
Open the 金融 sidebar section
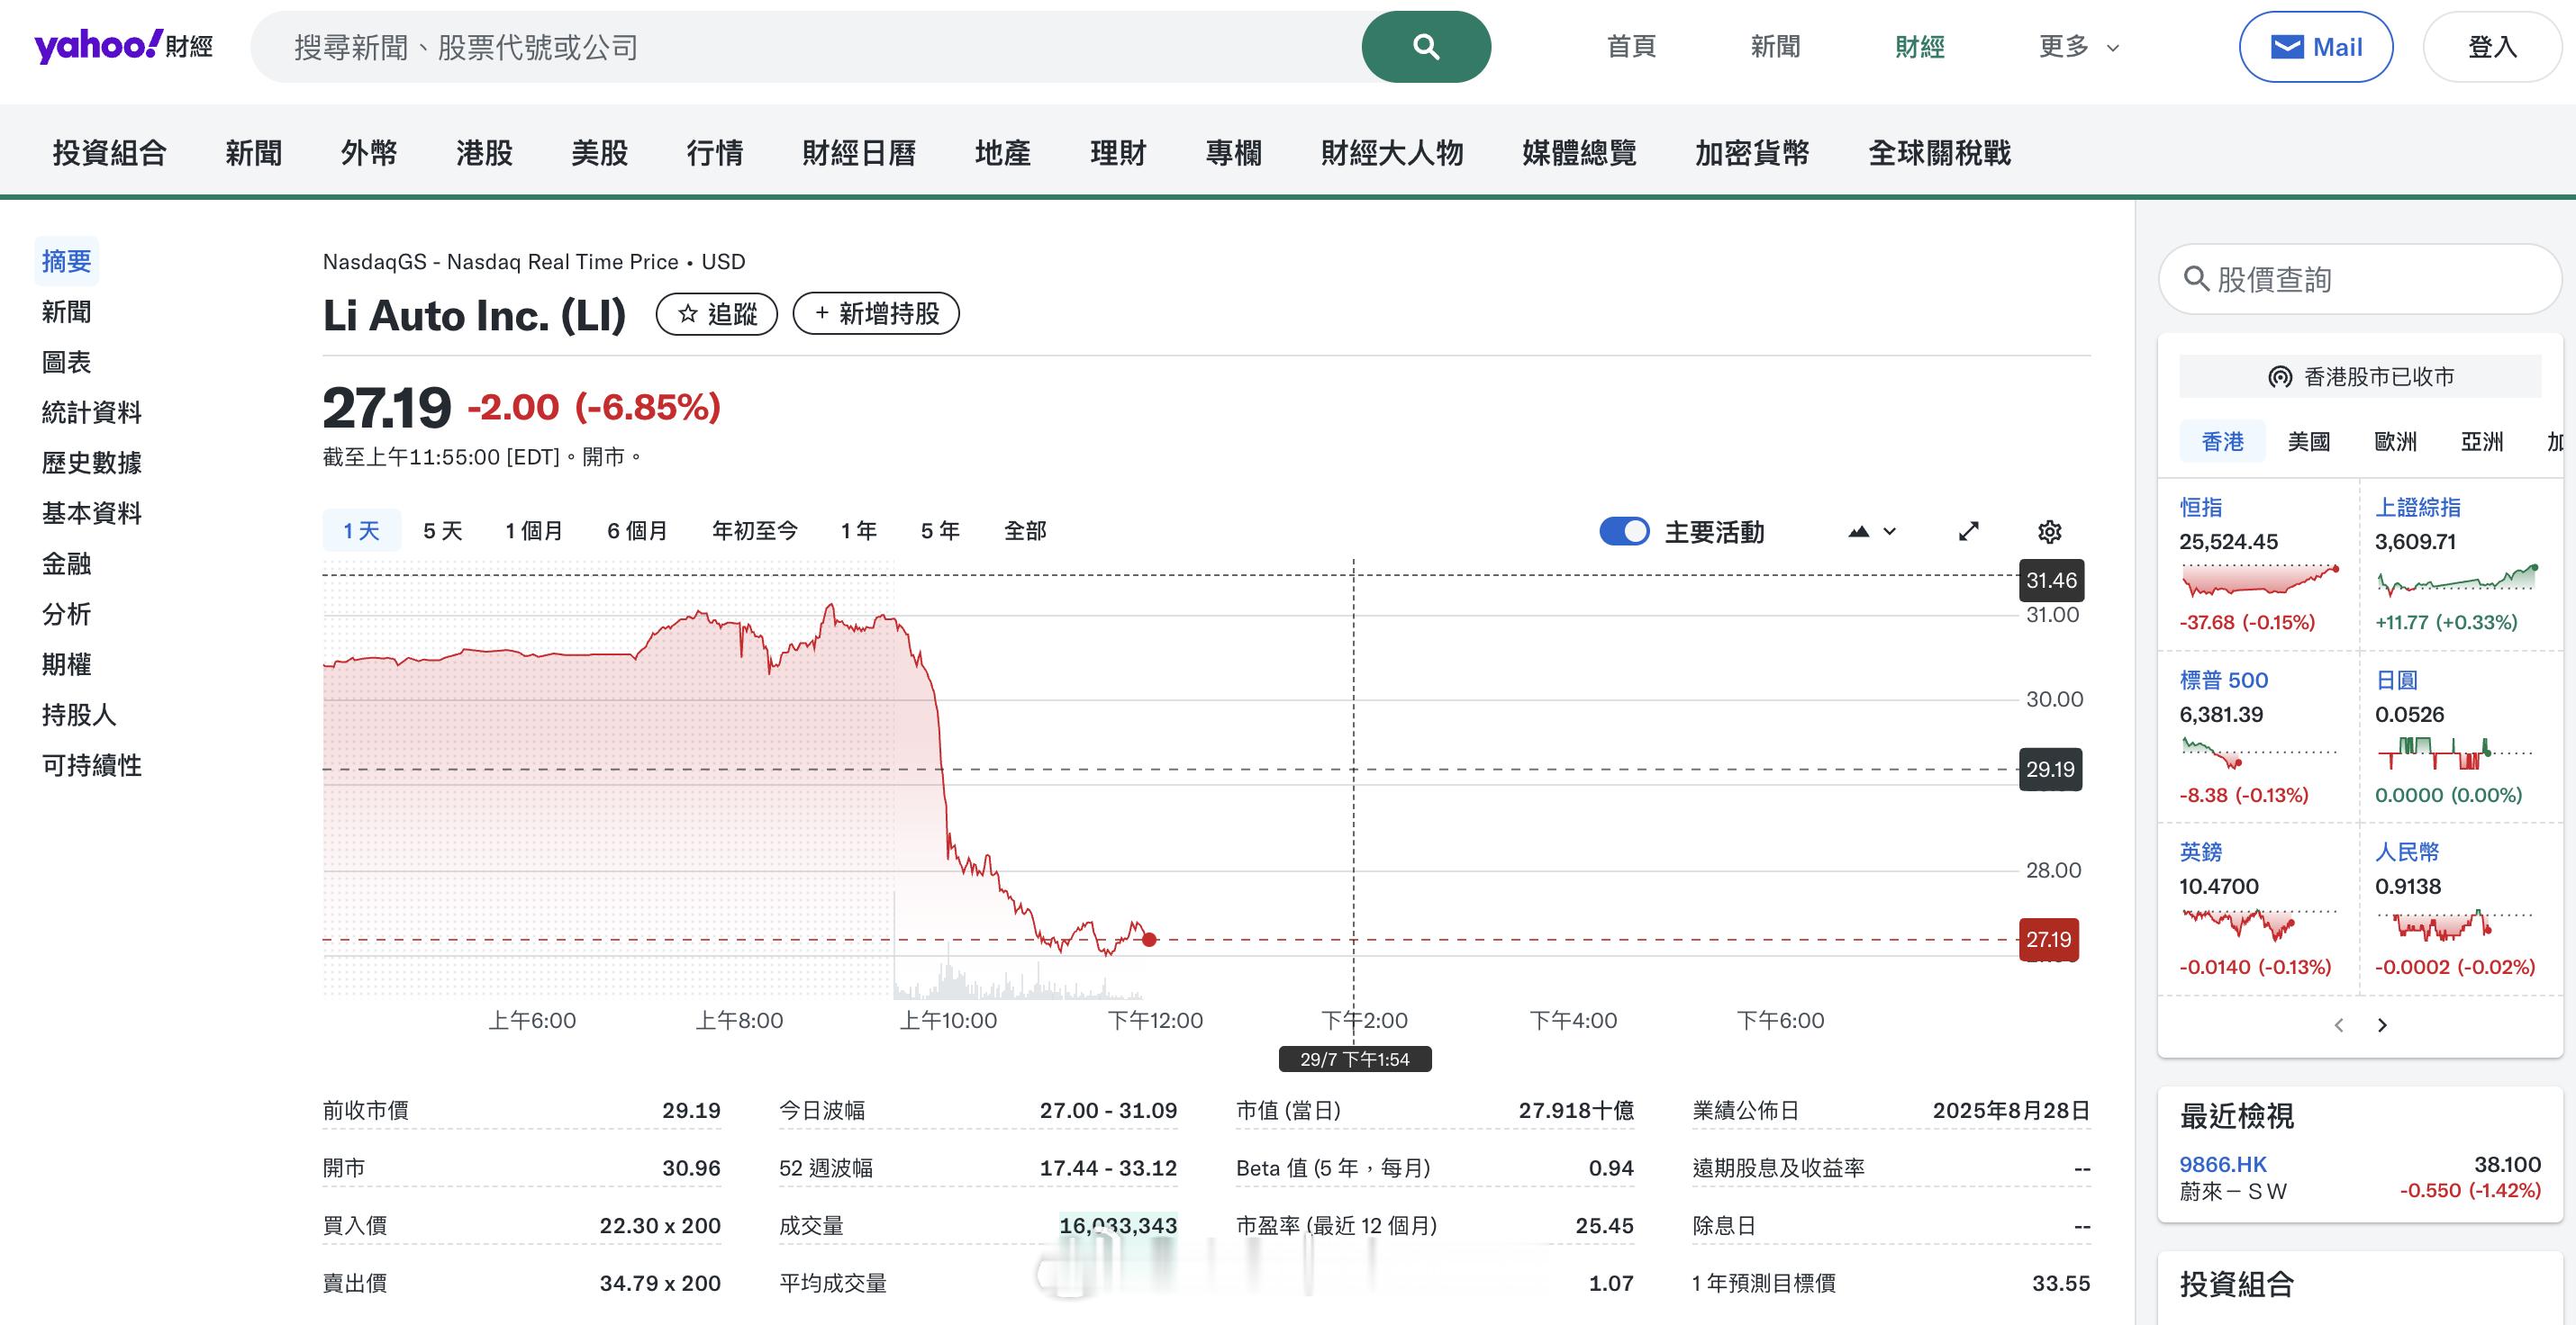[x=66, y=563]
